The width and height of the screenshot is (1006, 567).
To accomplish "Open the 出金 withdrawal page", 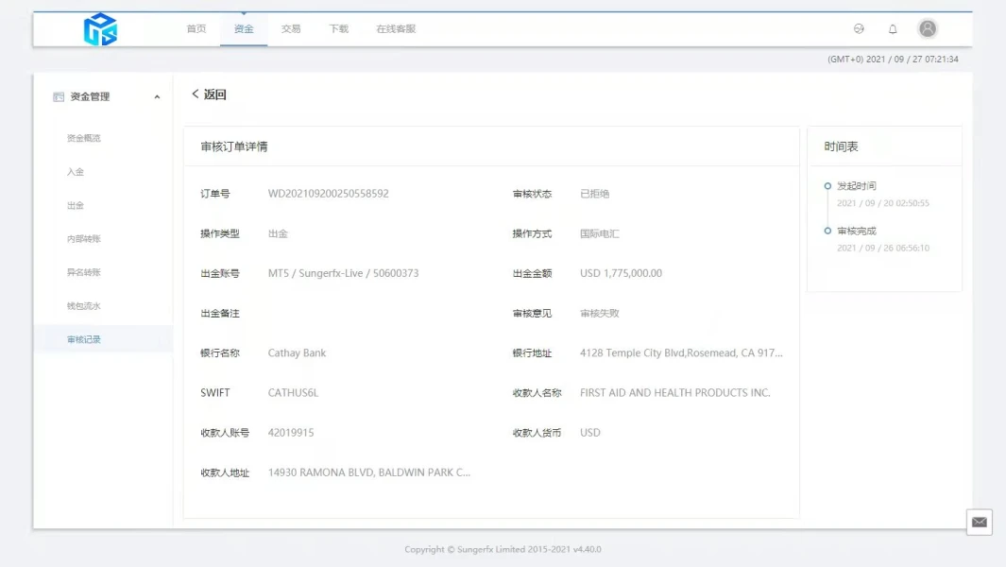I will pyautogui.click(x=76, y=205).
